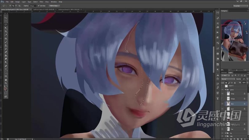Image resolution: width=249 pixels, height=140 pixels.
Task: Select the face layer thumbnail
Action: 228,104
